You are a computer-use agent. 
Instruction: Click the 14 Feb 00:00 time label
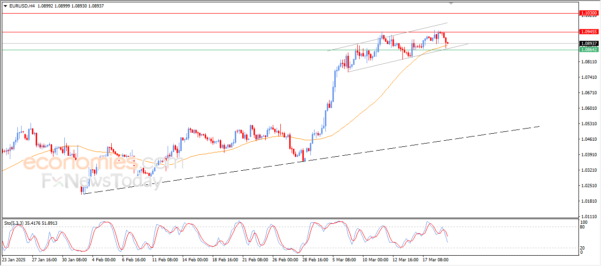(195, 259)
